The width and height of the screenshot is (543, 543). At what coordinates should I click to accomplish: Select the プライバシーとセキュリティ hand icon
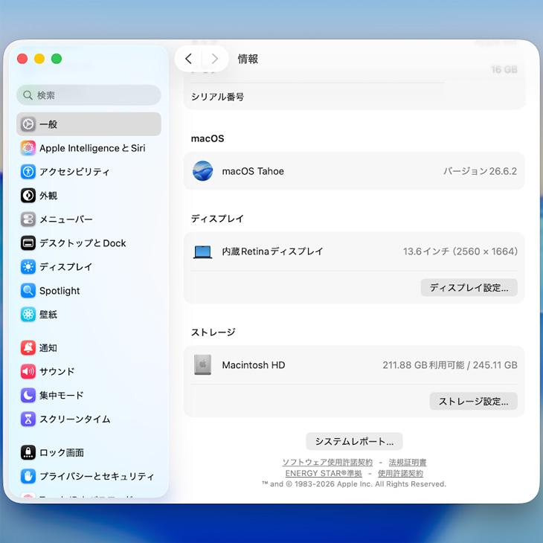[28, 476]
